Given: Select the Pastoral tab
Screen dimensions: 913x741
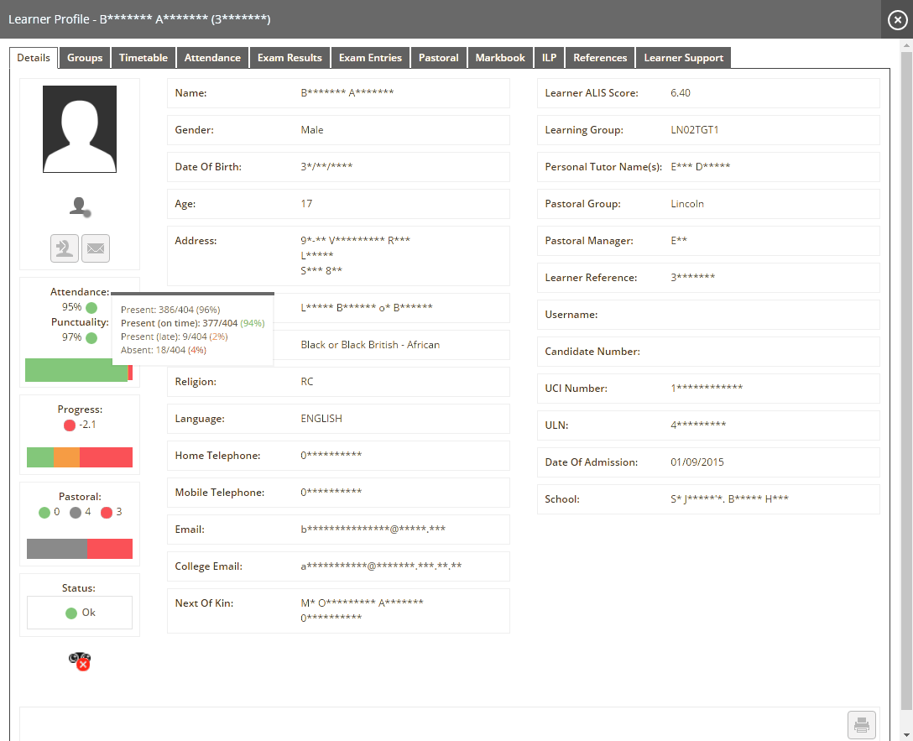Looking at the screenshot, I should pyautogui.click(x=438, y=58).
